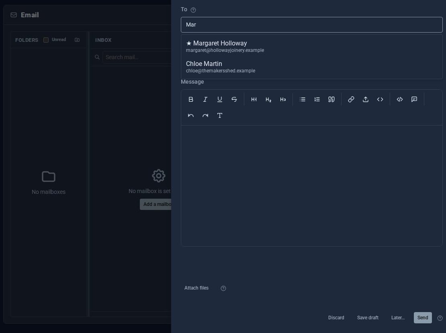Image resolution: width=446 pixels, height=333 pixels.
Task: Click the T text-format icon beside redo
Action: tap(220, 115)
